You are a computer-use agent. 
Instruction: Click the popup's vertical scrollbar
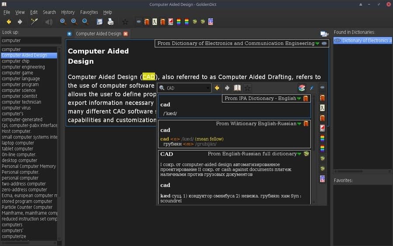pos(314,149)
